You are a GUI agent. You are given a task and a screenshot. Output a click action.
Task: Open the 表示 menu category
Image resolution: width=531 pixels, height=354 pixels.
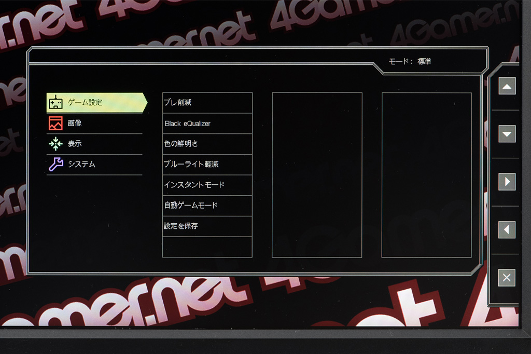tap(94, 144)
